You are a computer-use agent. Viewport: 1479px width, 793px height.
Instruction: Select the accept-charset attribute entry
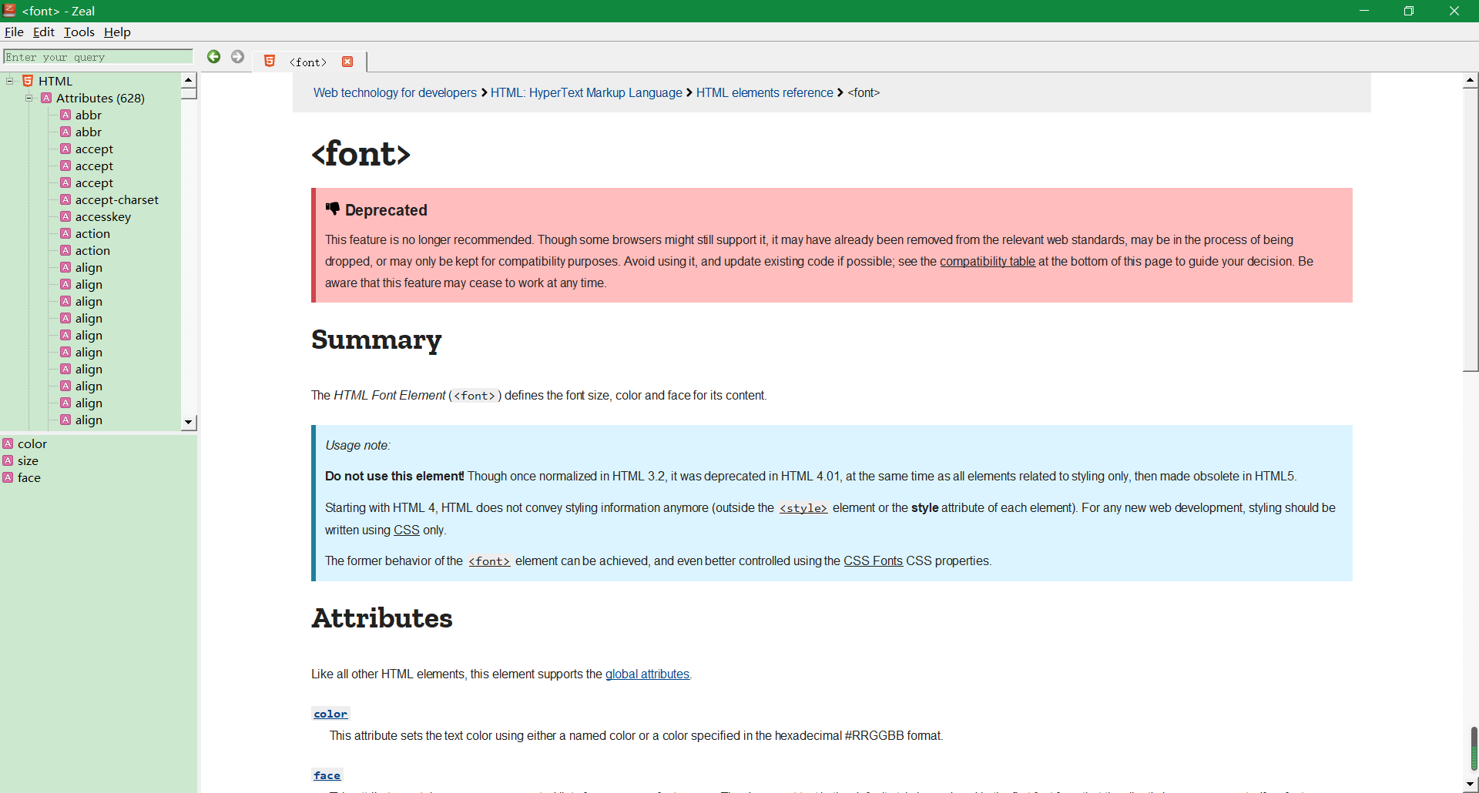coord(116,199)
